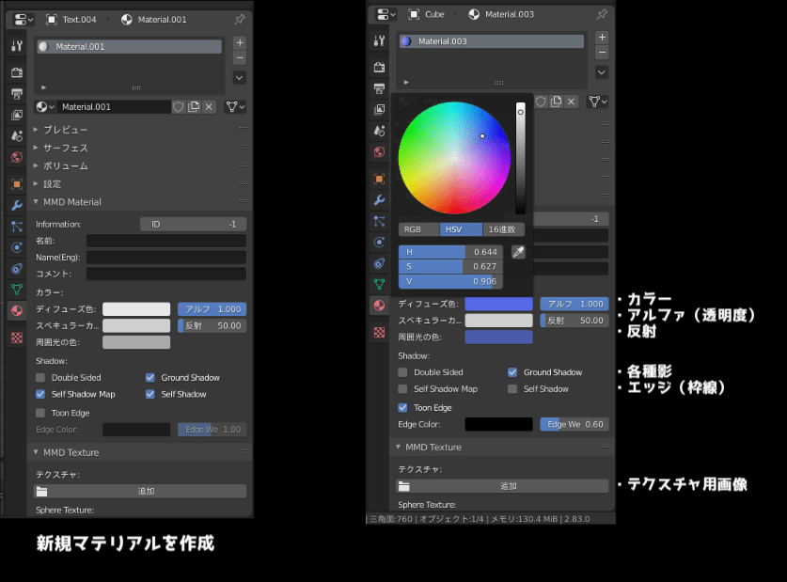The height and width of the screenshot is (582, 787).
Task: Open Material properties tab in right panel
Action: tap(380, 305)
